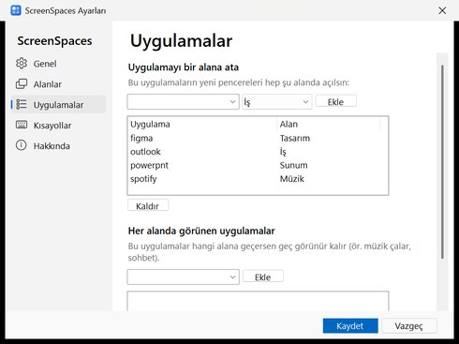The width and height of the screenshot is (459, 344).
Task: Click Ekle next to the İş dropdown
Action: click(335, 101)
